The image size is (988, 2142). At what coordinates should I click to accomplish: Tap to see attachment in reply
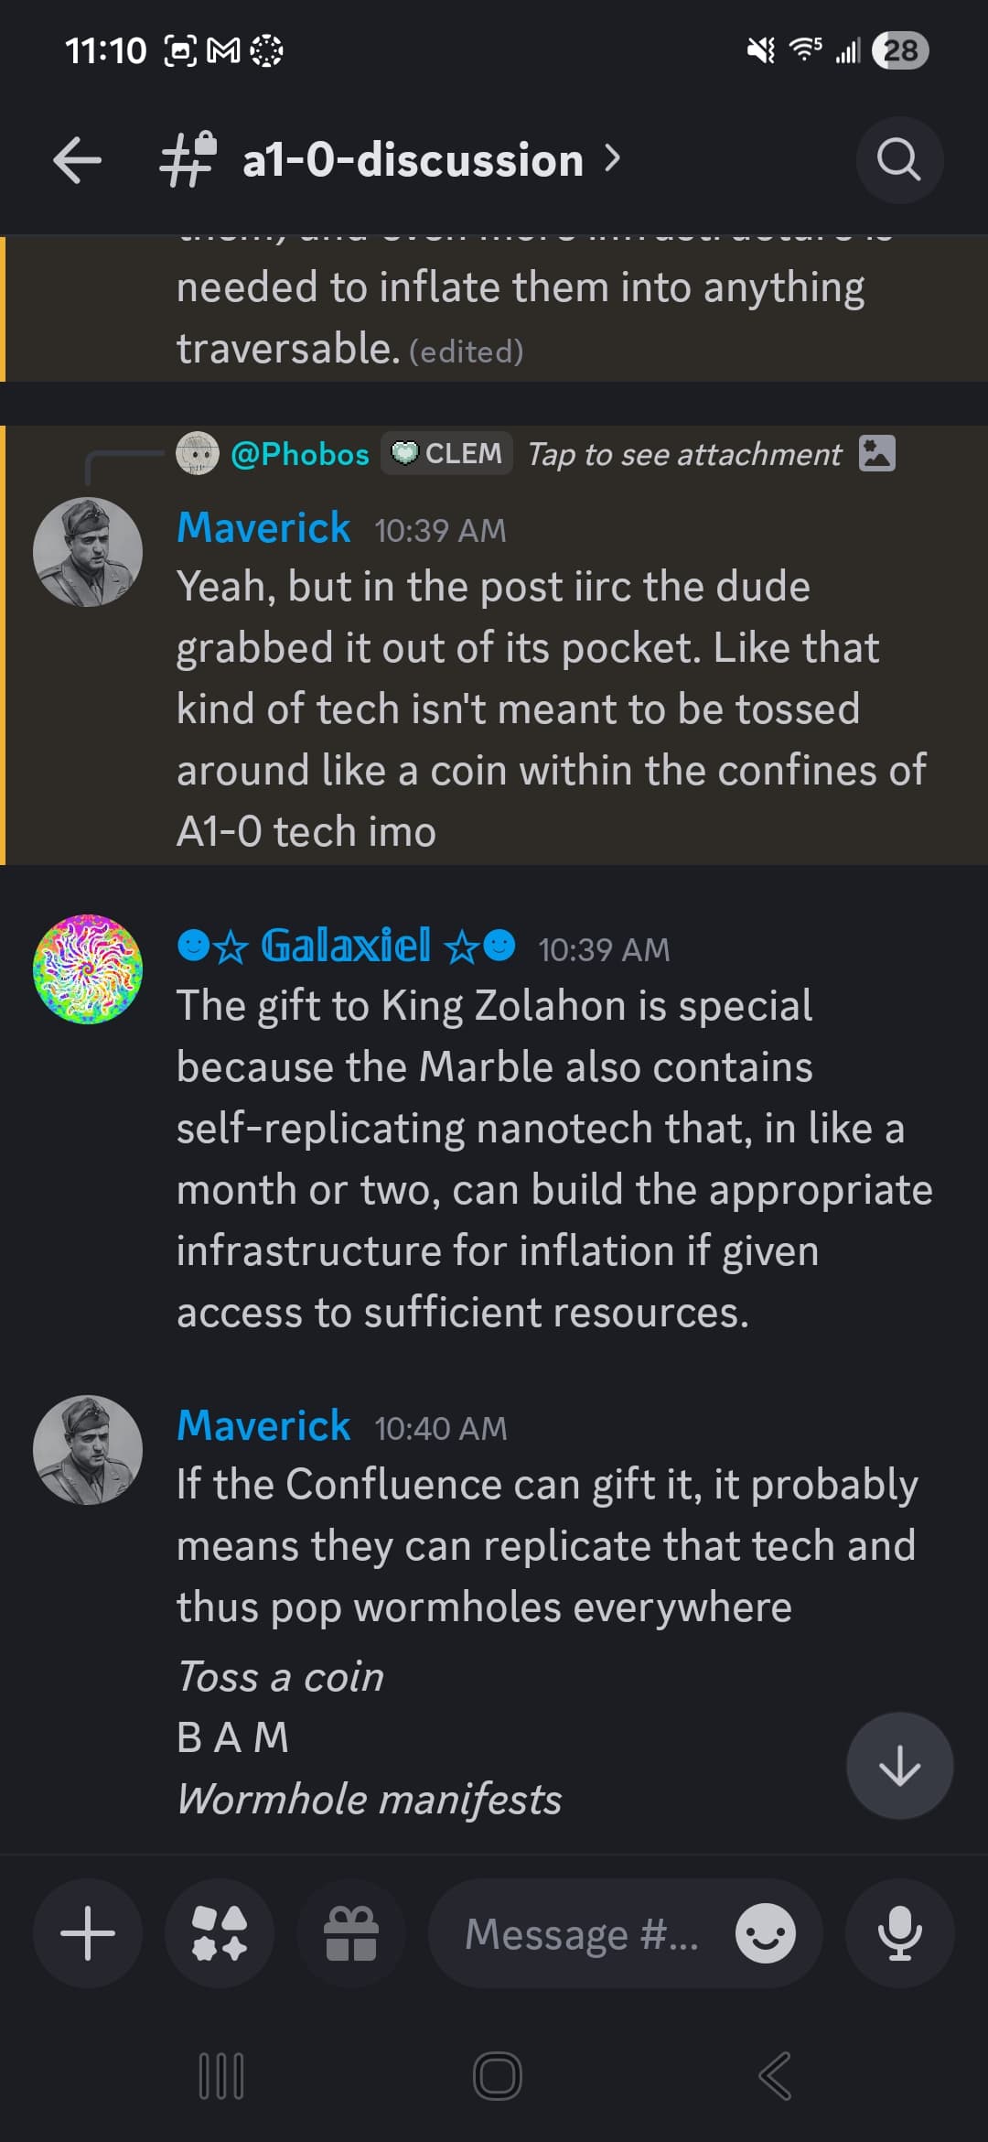(x=684, y=454)
